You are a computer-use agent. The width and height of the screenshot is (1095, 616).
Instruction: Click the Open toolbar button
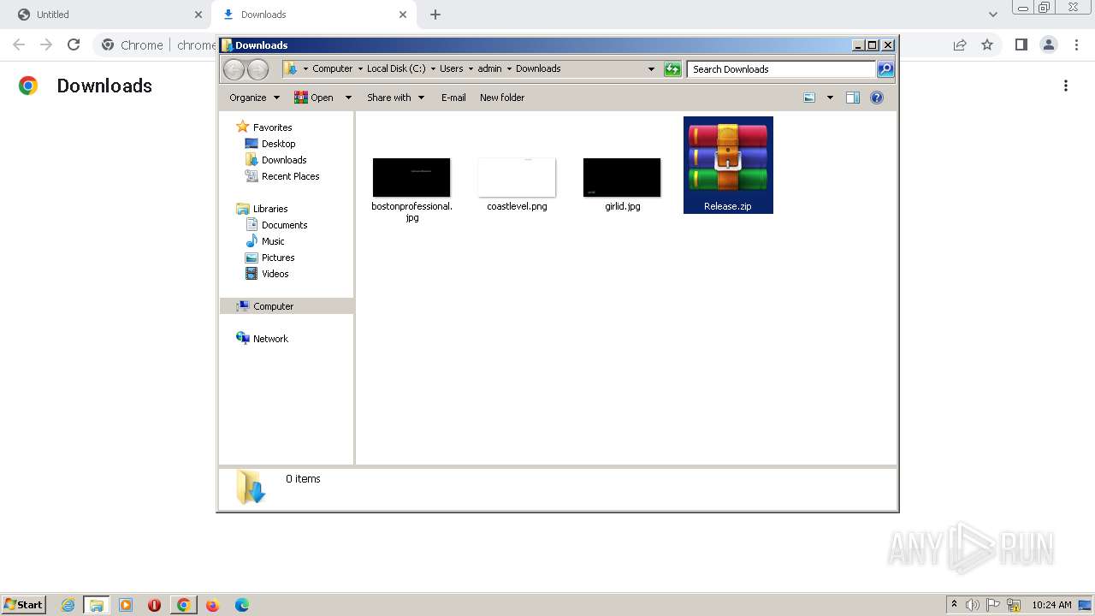tap(314, 98)
